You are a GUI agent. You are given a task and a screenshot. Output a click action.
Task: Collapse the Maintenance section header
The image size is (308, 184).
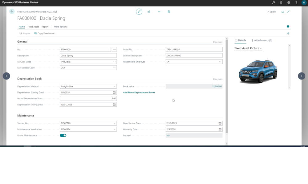point(26,116)
